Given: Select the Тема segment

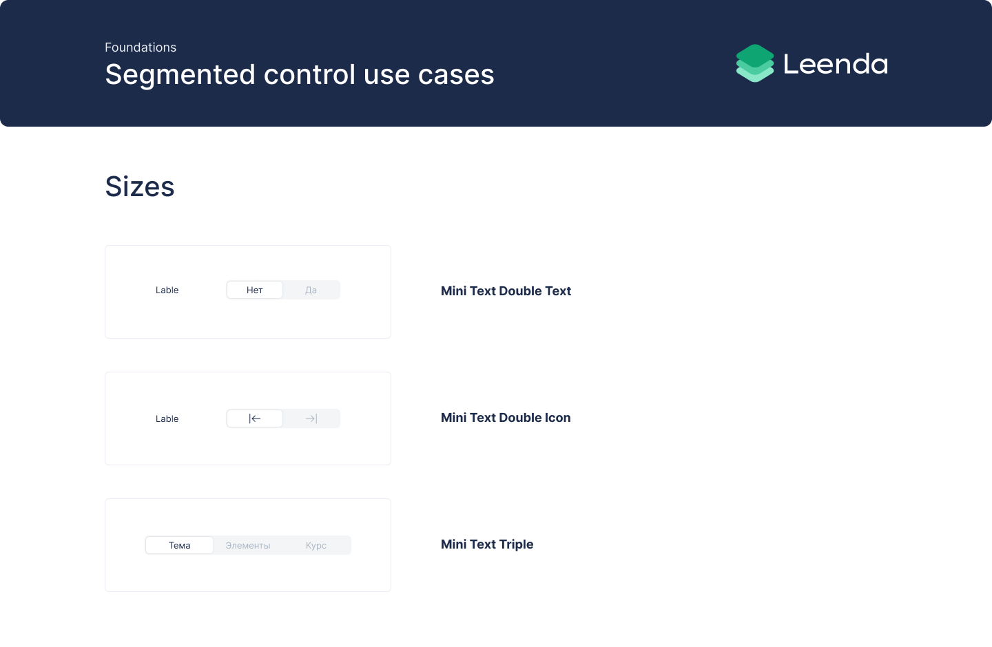Looking at the screenshot, I should point(180,545).
